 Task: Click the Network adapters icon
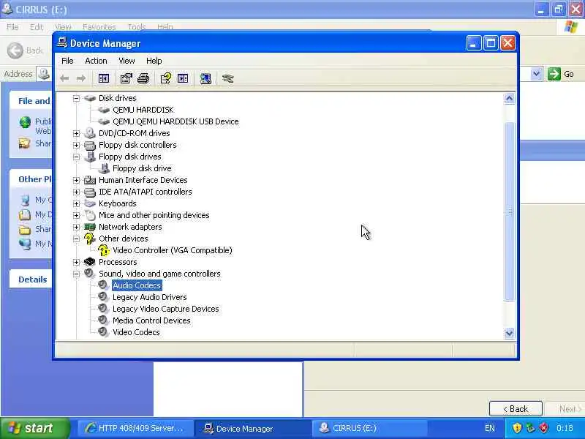pyautogui.click(x=90, y=227)
